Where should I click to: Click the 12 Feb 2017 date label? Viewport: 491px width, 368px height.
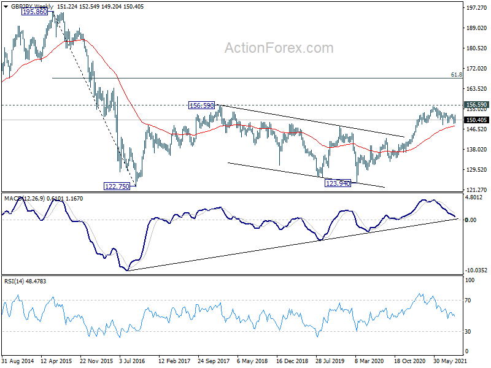174,361
